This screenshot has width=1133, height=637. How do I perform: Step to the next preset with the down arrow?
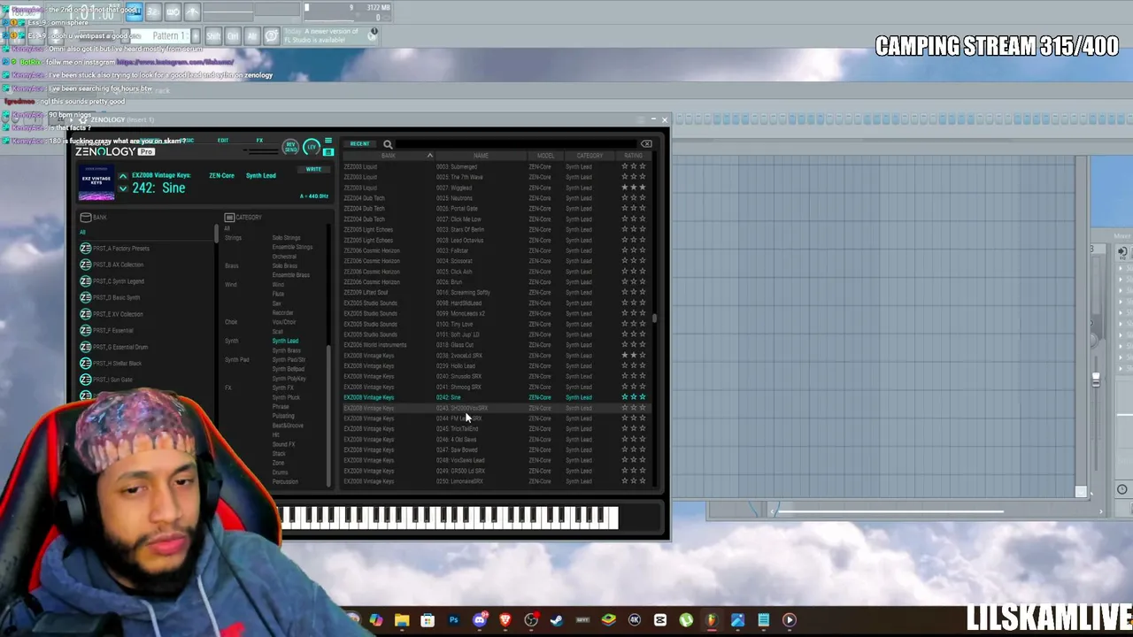click(x=123, y=188)
